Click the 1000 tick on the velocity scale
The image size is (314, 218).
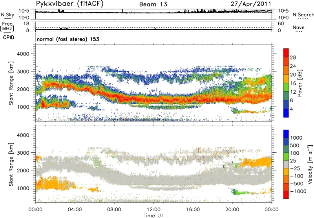[x=296, y=138]
